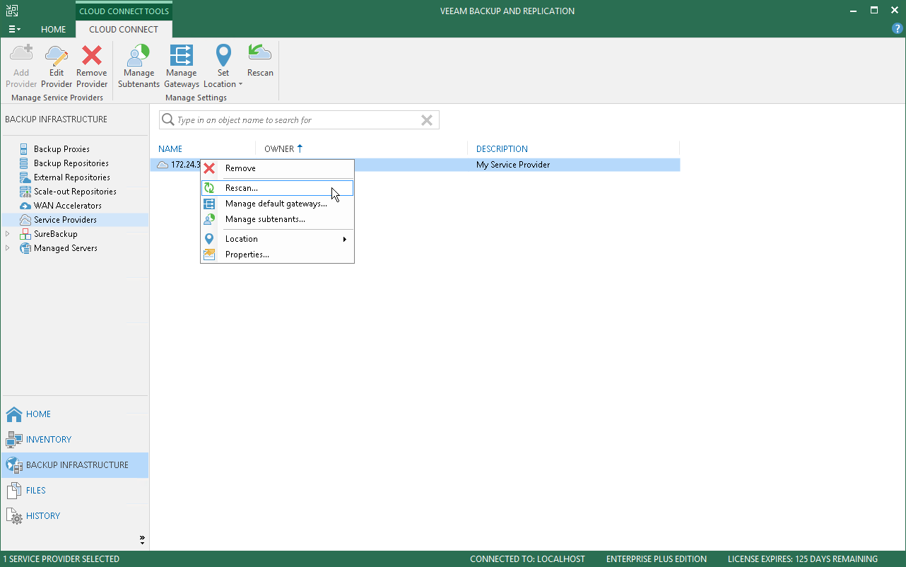Click the 'My Service Provider' description cell

[x=513, y=165]
